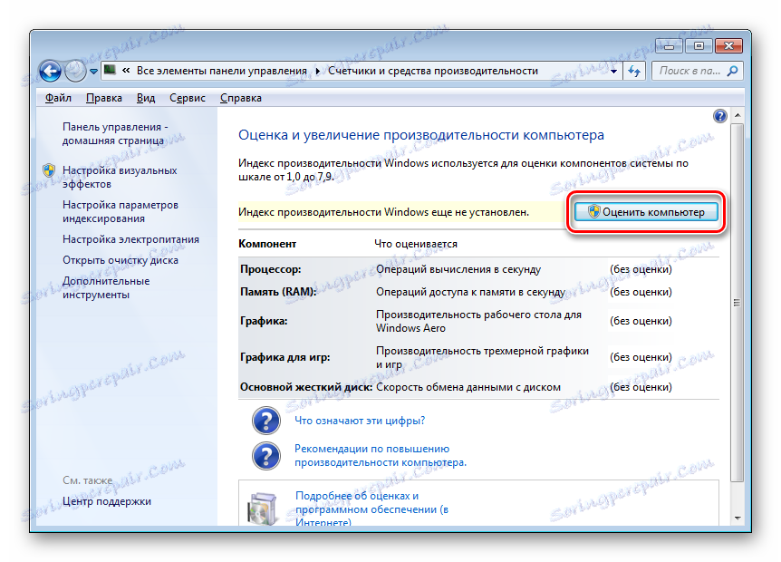Click breadcrumb Все элементы панели управления
The width and height of the screenshot is (781, 562).
pos(222,71)
